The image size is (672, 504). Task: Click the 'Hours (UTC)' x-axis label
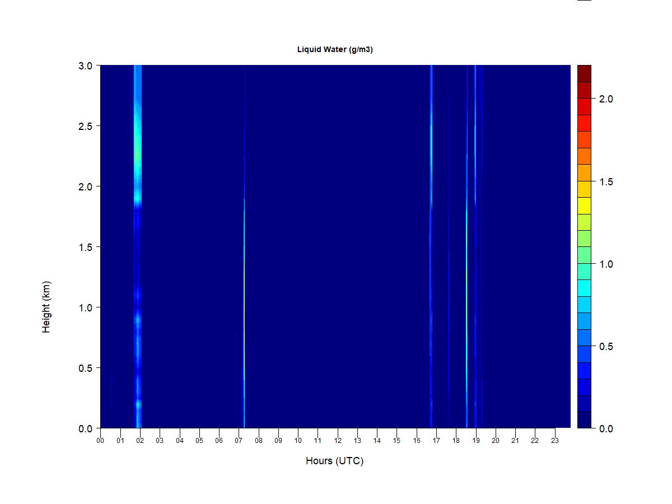pos(334,461)
